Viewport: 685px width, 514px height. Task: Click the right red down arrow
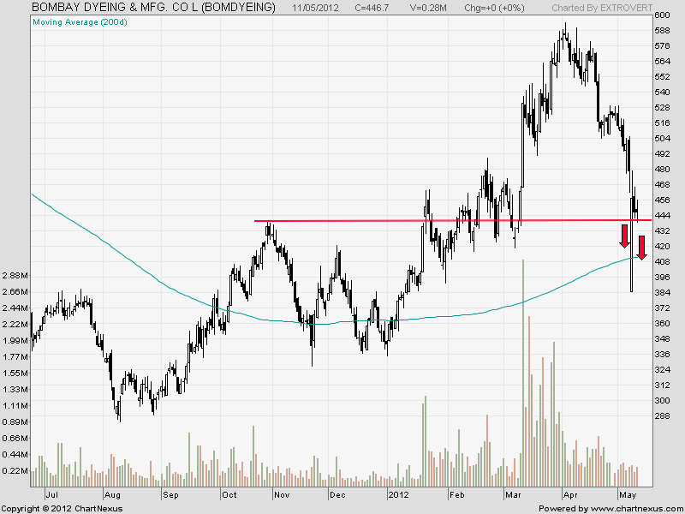tap(641, 248)
